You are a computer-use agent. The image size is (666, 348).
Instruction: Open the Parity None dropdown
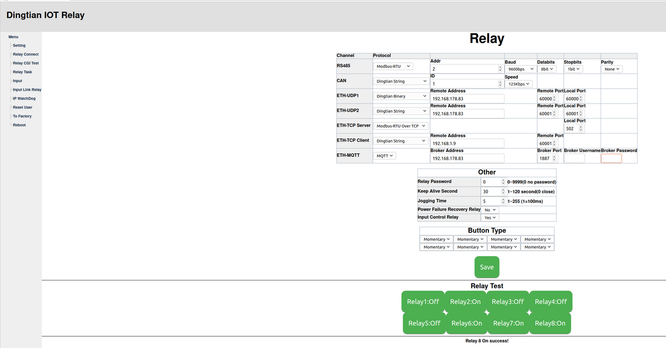coord(612,69)
